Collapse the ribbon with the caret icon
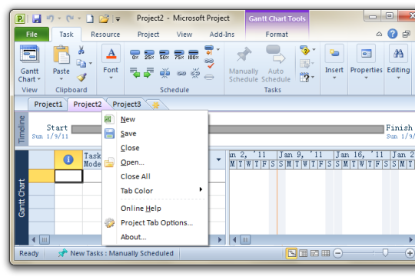 point(379,34)
